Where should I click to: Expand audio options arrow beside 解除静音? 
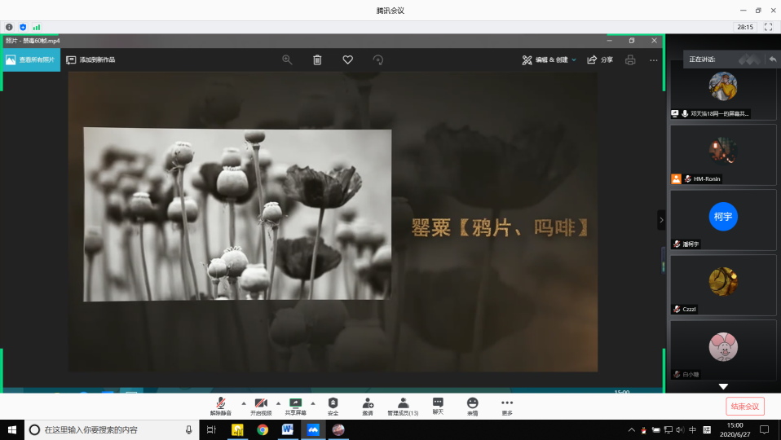(243, 403)
